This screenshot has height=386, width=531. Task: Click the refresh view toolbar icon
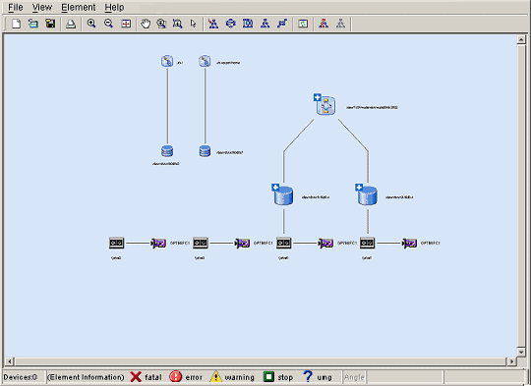pos(303,24)
